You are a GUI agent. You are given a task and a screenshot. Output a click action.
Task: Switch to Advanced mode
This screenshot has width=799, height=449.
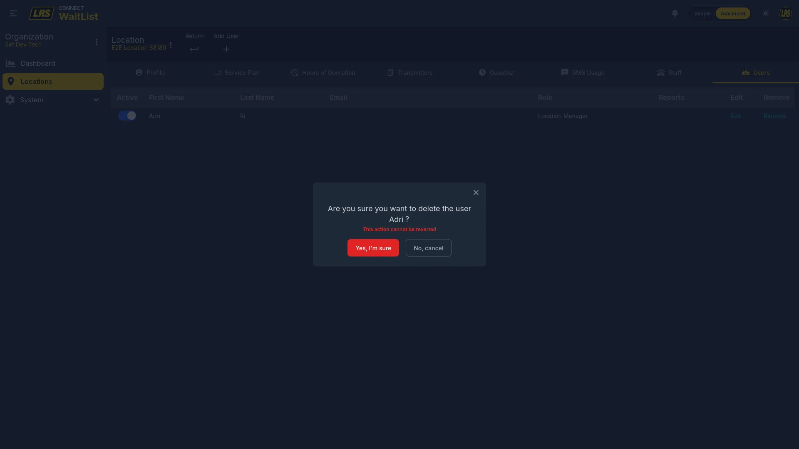tap(733, 14)
